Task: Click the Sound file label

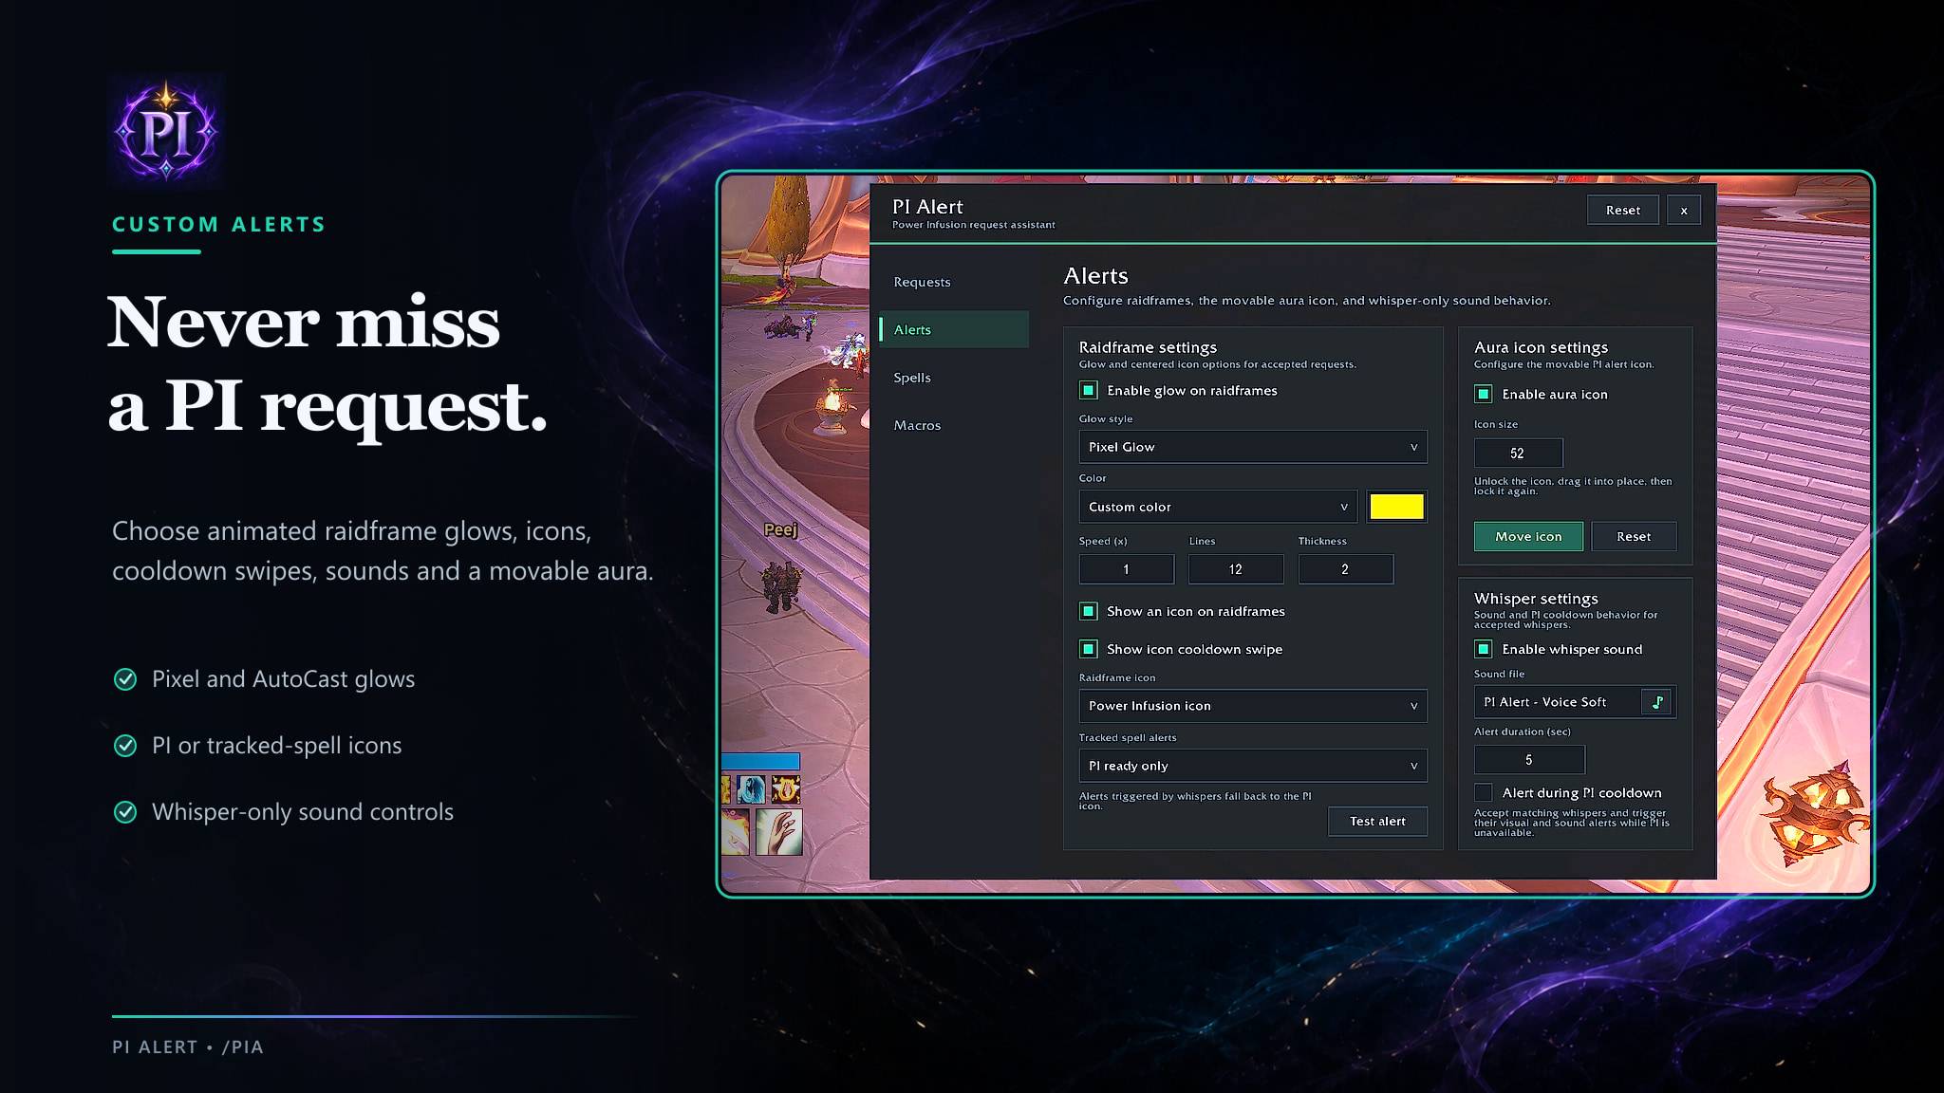Action: [x=1499, y=674]
